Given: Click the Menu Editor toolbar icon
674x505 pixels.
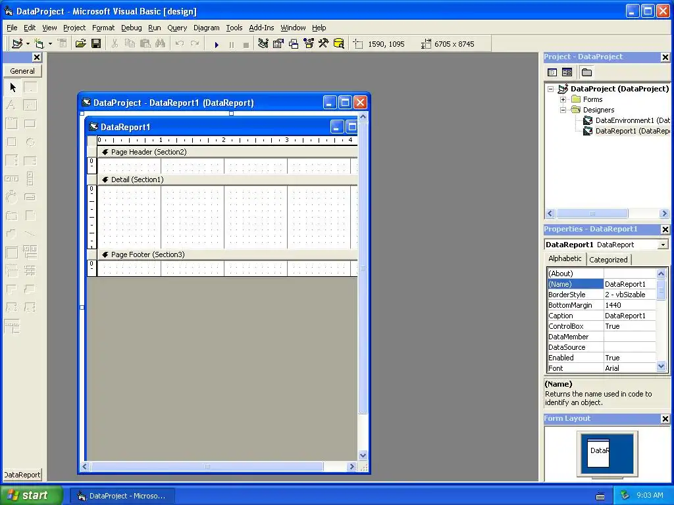Looking at the screenshot, I should (x=62, y=43).
